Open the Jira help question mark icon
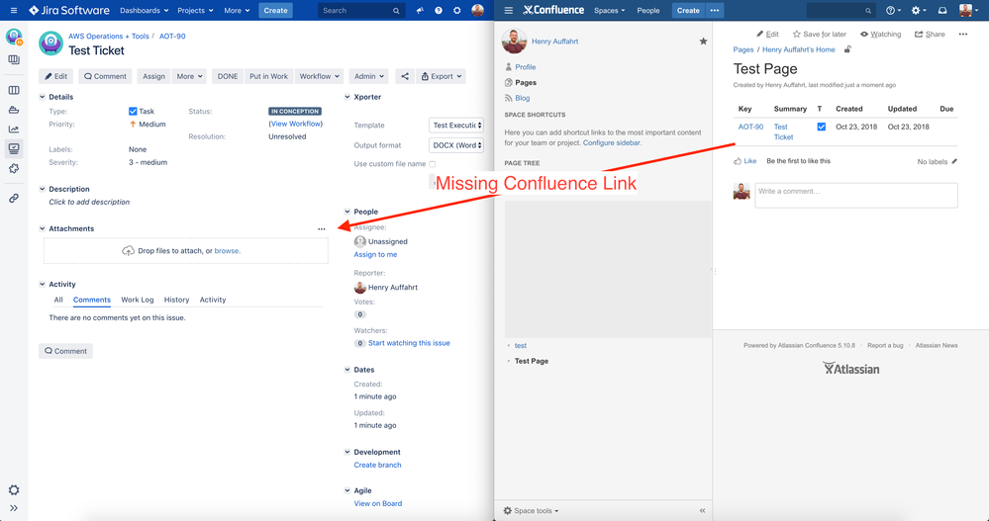The width and height of the screenshot is (989, 521). pos(439,11)
